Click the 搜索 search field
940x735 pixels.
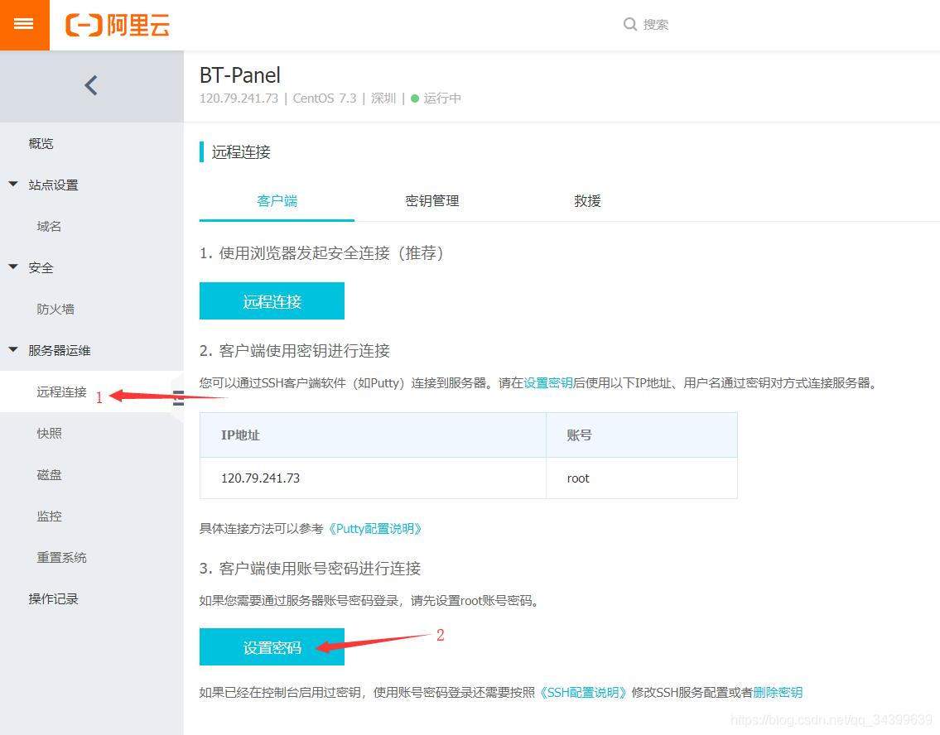[x=656, y=25]
